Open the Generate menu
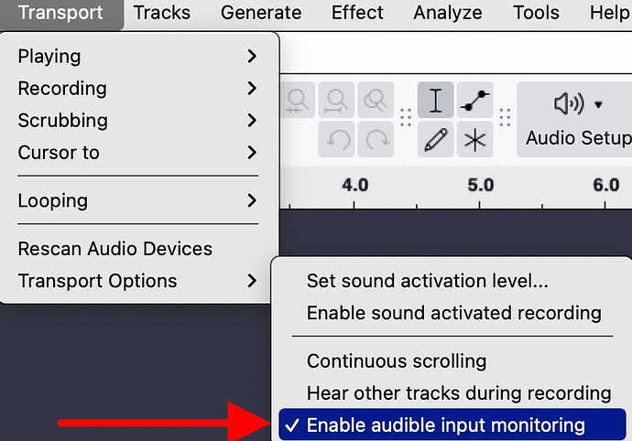 [261, 13]
